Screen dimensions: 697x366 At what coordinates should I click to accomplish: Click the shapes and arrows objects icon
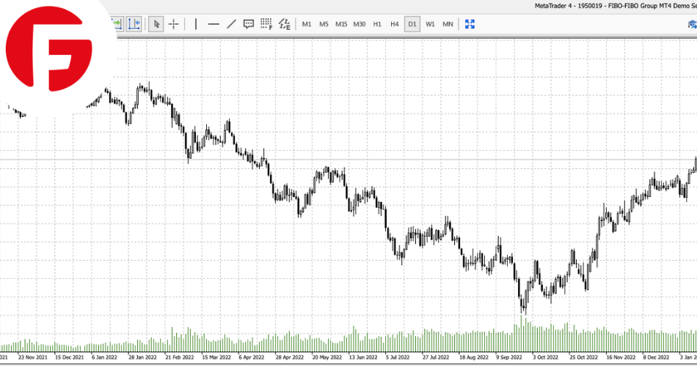(x=284, y=24)
